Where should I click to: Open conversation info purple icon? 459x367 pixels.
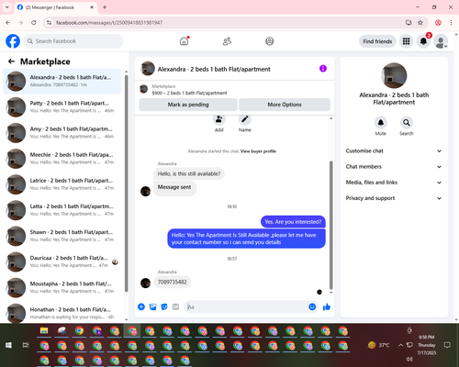click(x=323, y=69)
